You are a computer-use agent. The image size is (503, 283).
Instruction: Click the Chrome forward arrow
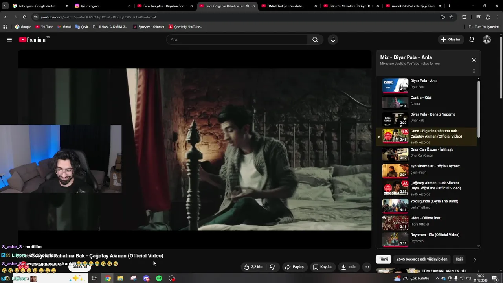15,17
